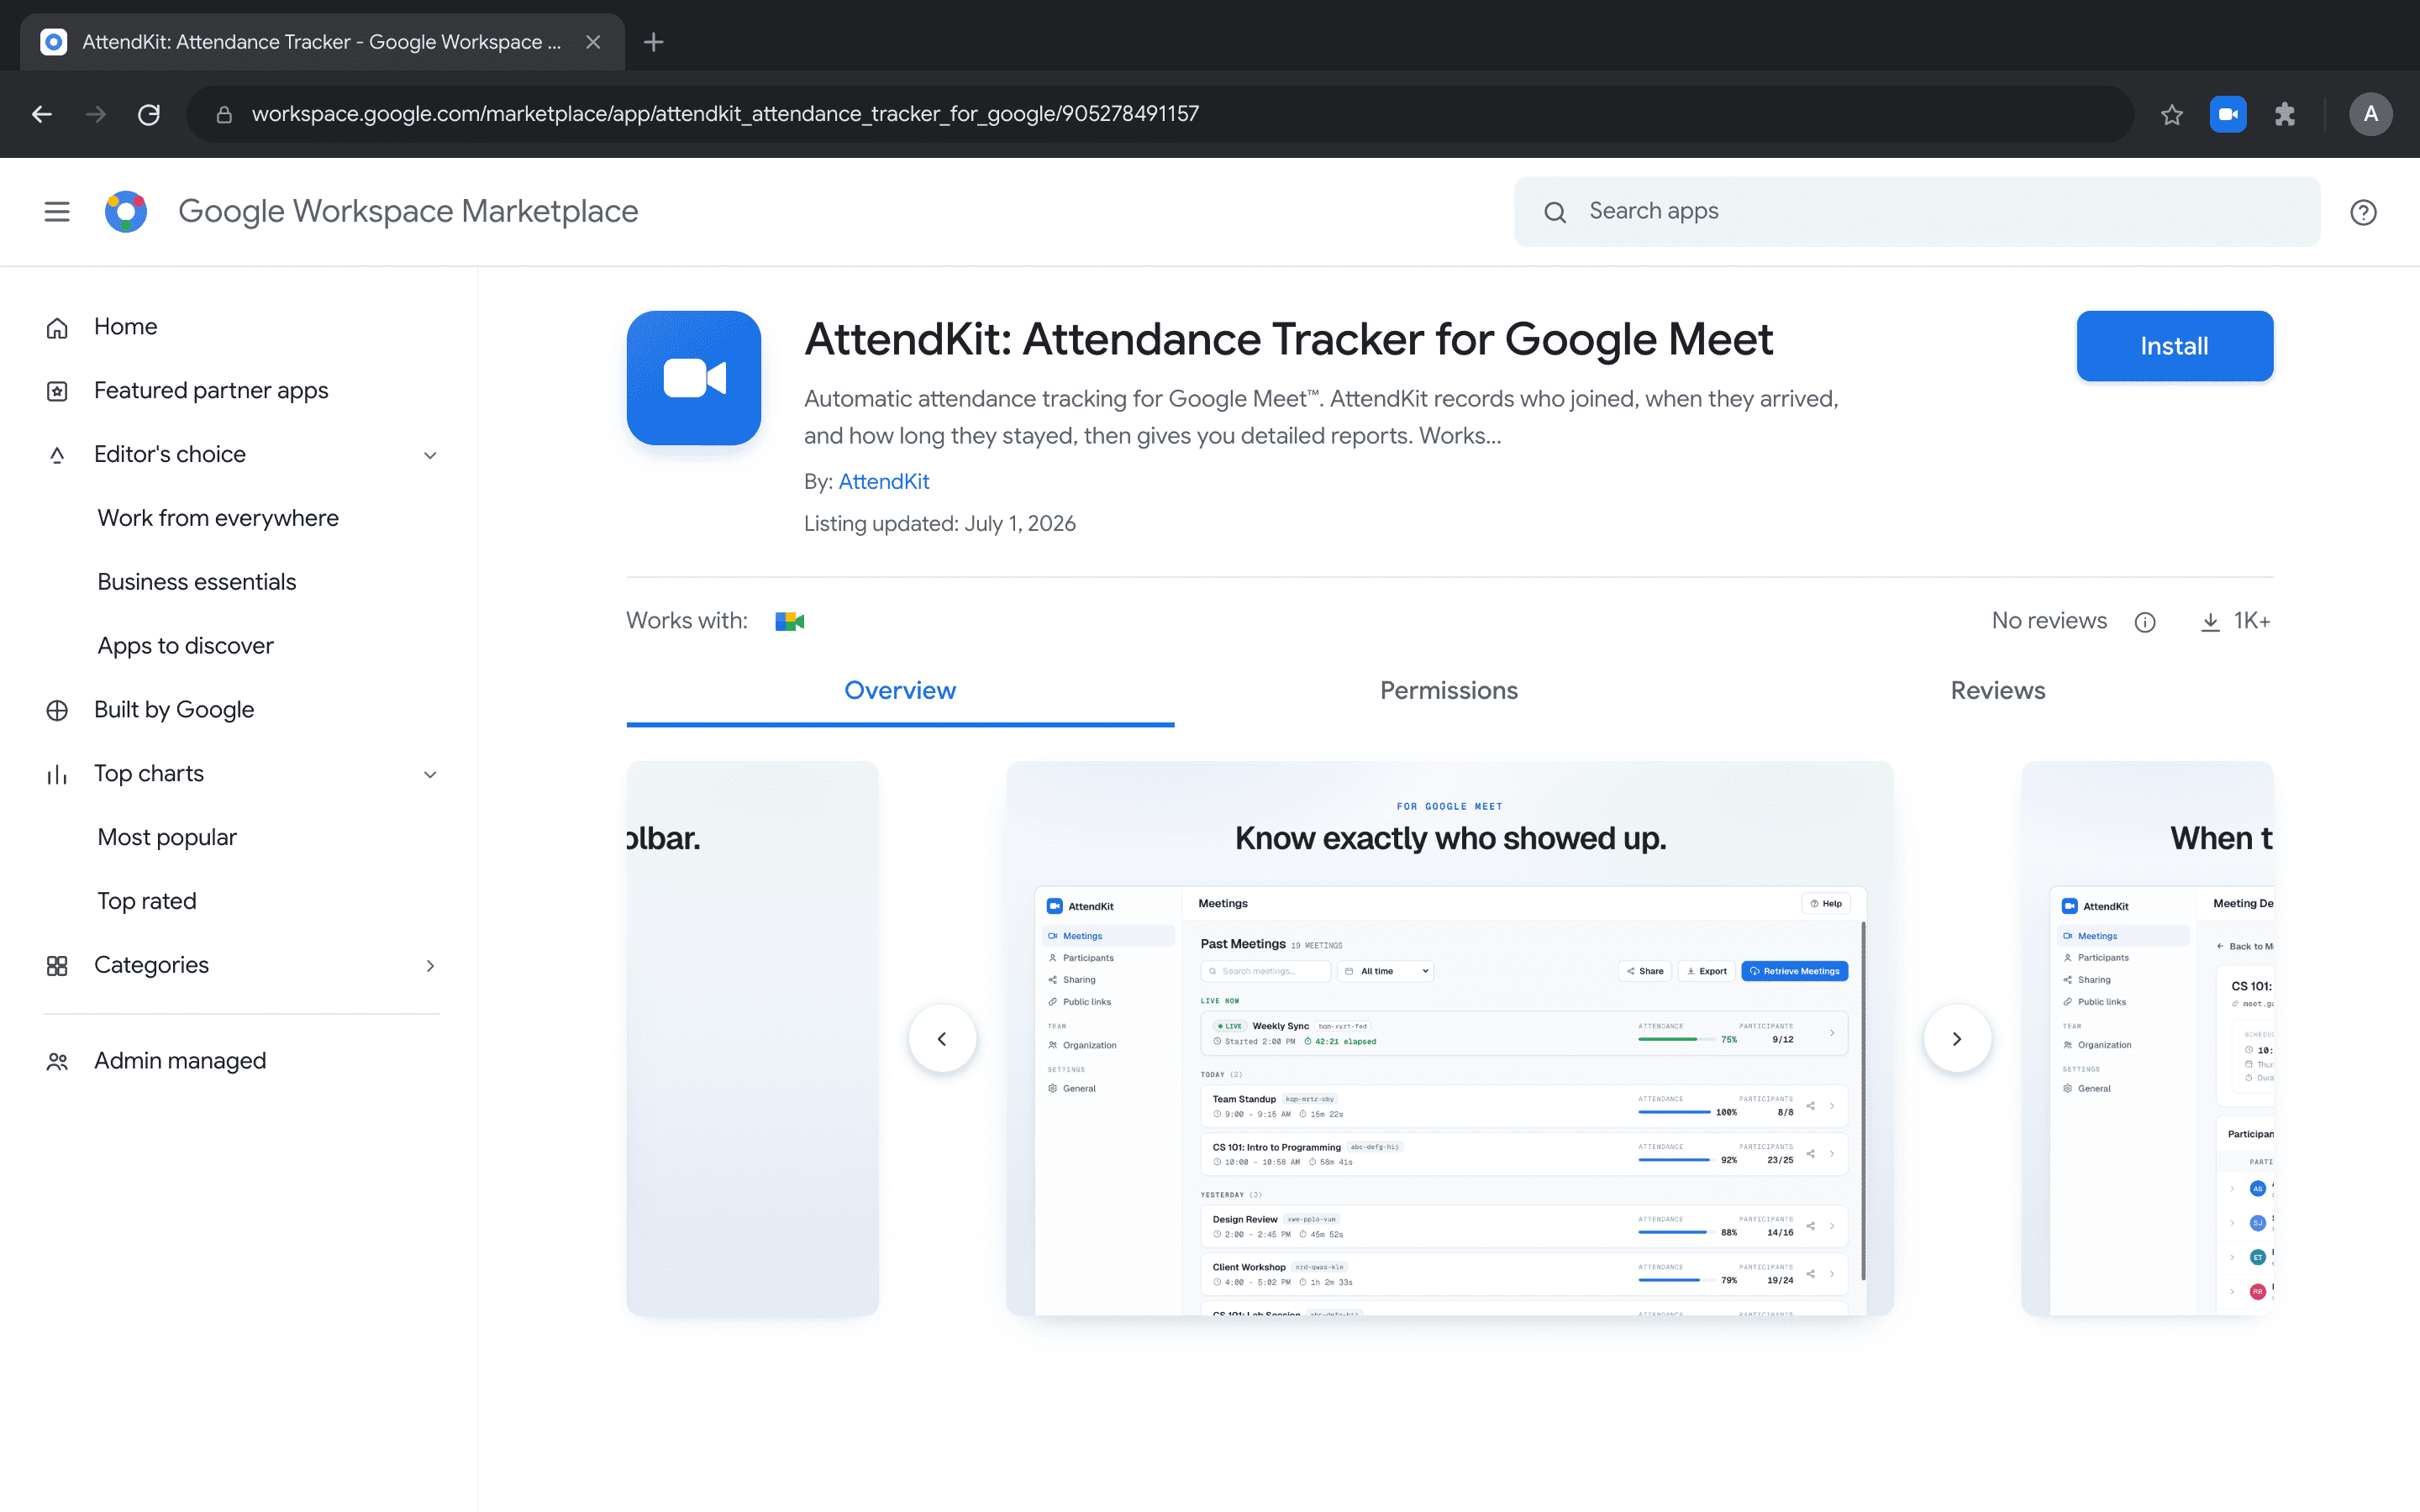Click the 'No reviews' text
Image resolution: width=2420 pixels, height=1512 pixels.
[2049, 621]
